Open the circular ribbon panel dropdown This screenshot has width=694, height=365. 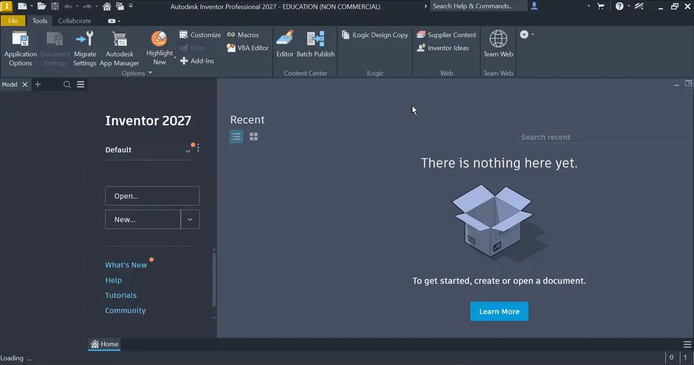(526, 35)
